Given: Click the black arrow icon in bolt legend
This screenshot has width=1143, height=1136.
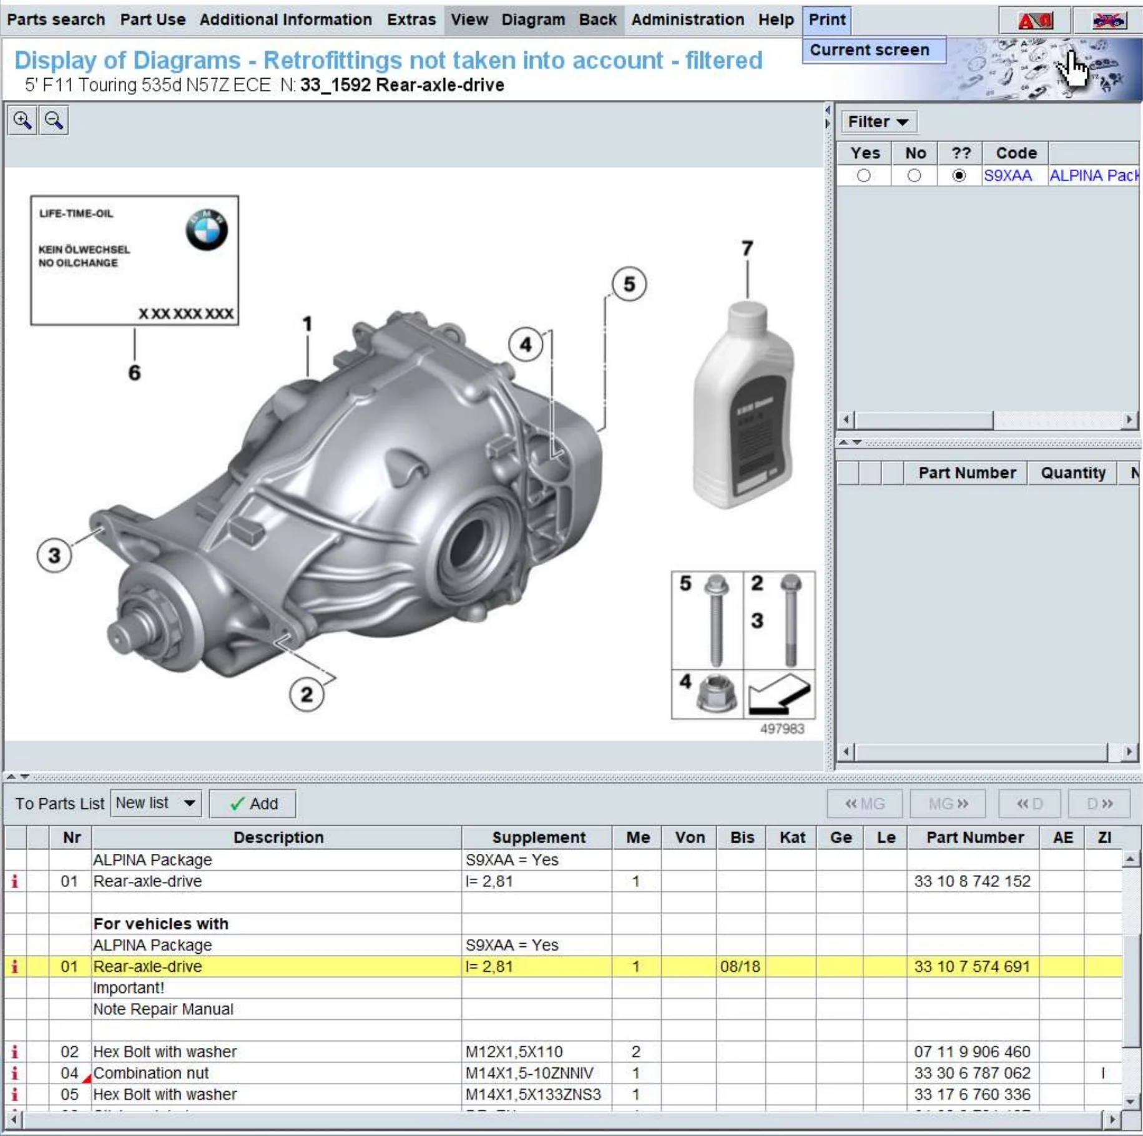Looking at the screenshot, I should coord(779,693).
